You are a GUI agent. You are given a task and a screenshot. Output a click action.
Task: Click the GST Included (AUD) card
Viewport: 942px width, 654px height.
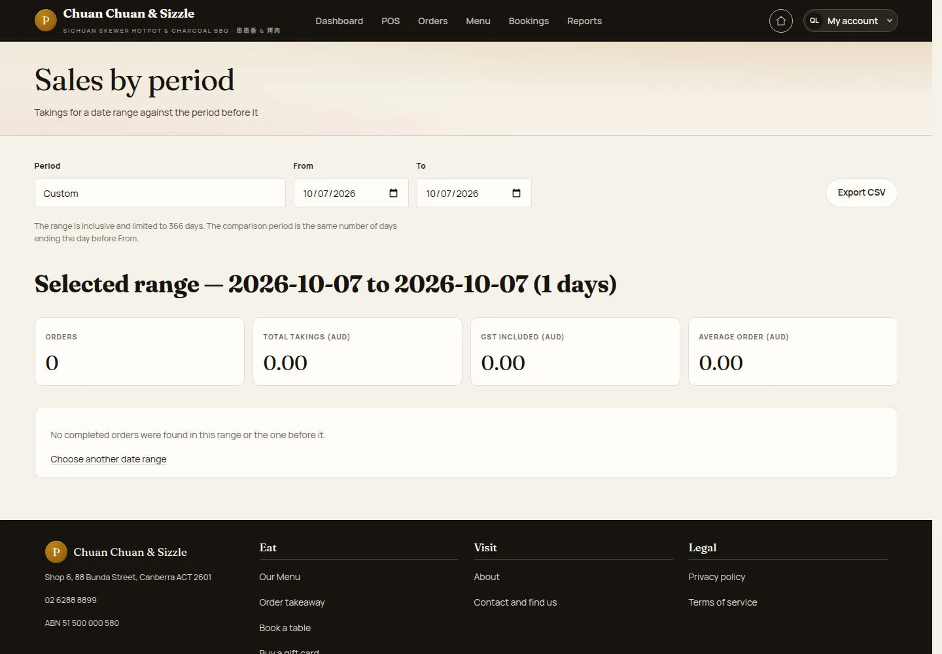click(x=575, y=352)
